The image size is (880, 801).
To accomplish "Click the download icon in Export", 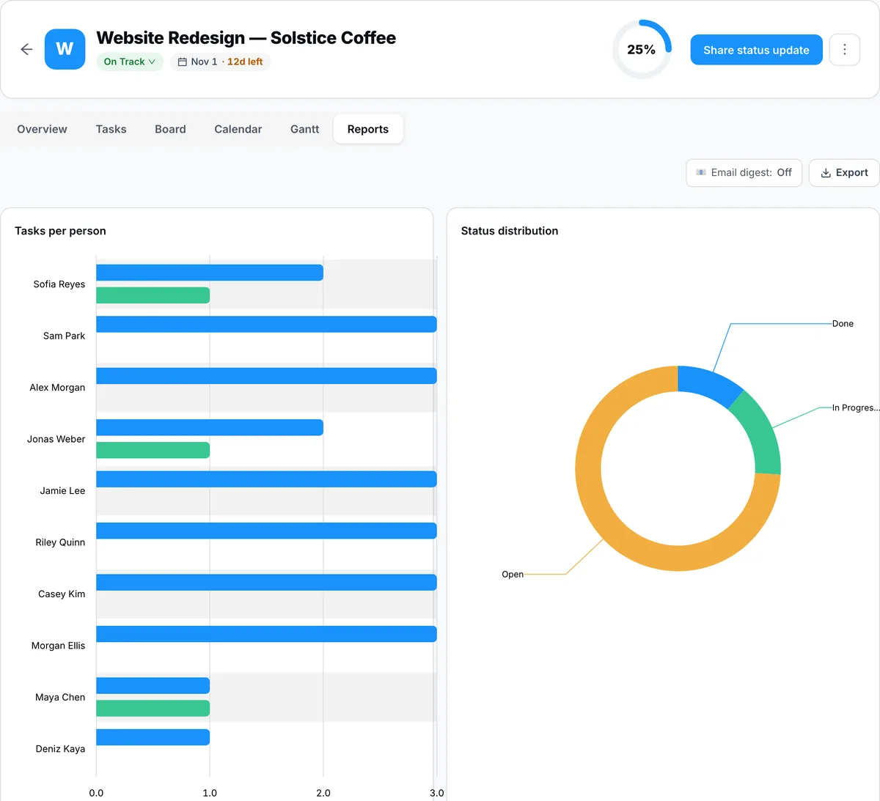I will click(x=826, y=173).
